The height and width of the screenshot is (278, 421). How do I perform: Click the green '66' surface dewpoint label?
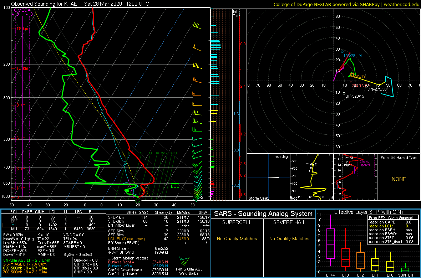coord(137,201)
